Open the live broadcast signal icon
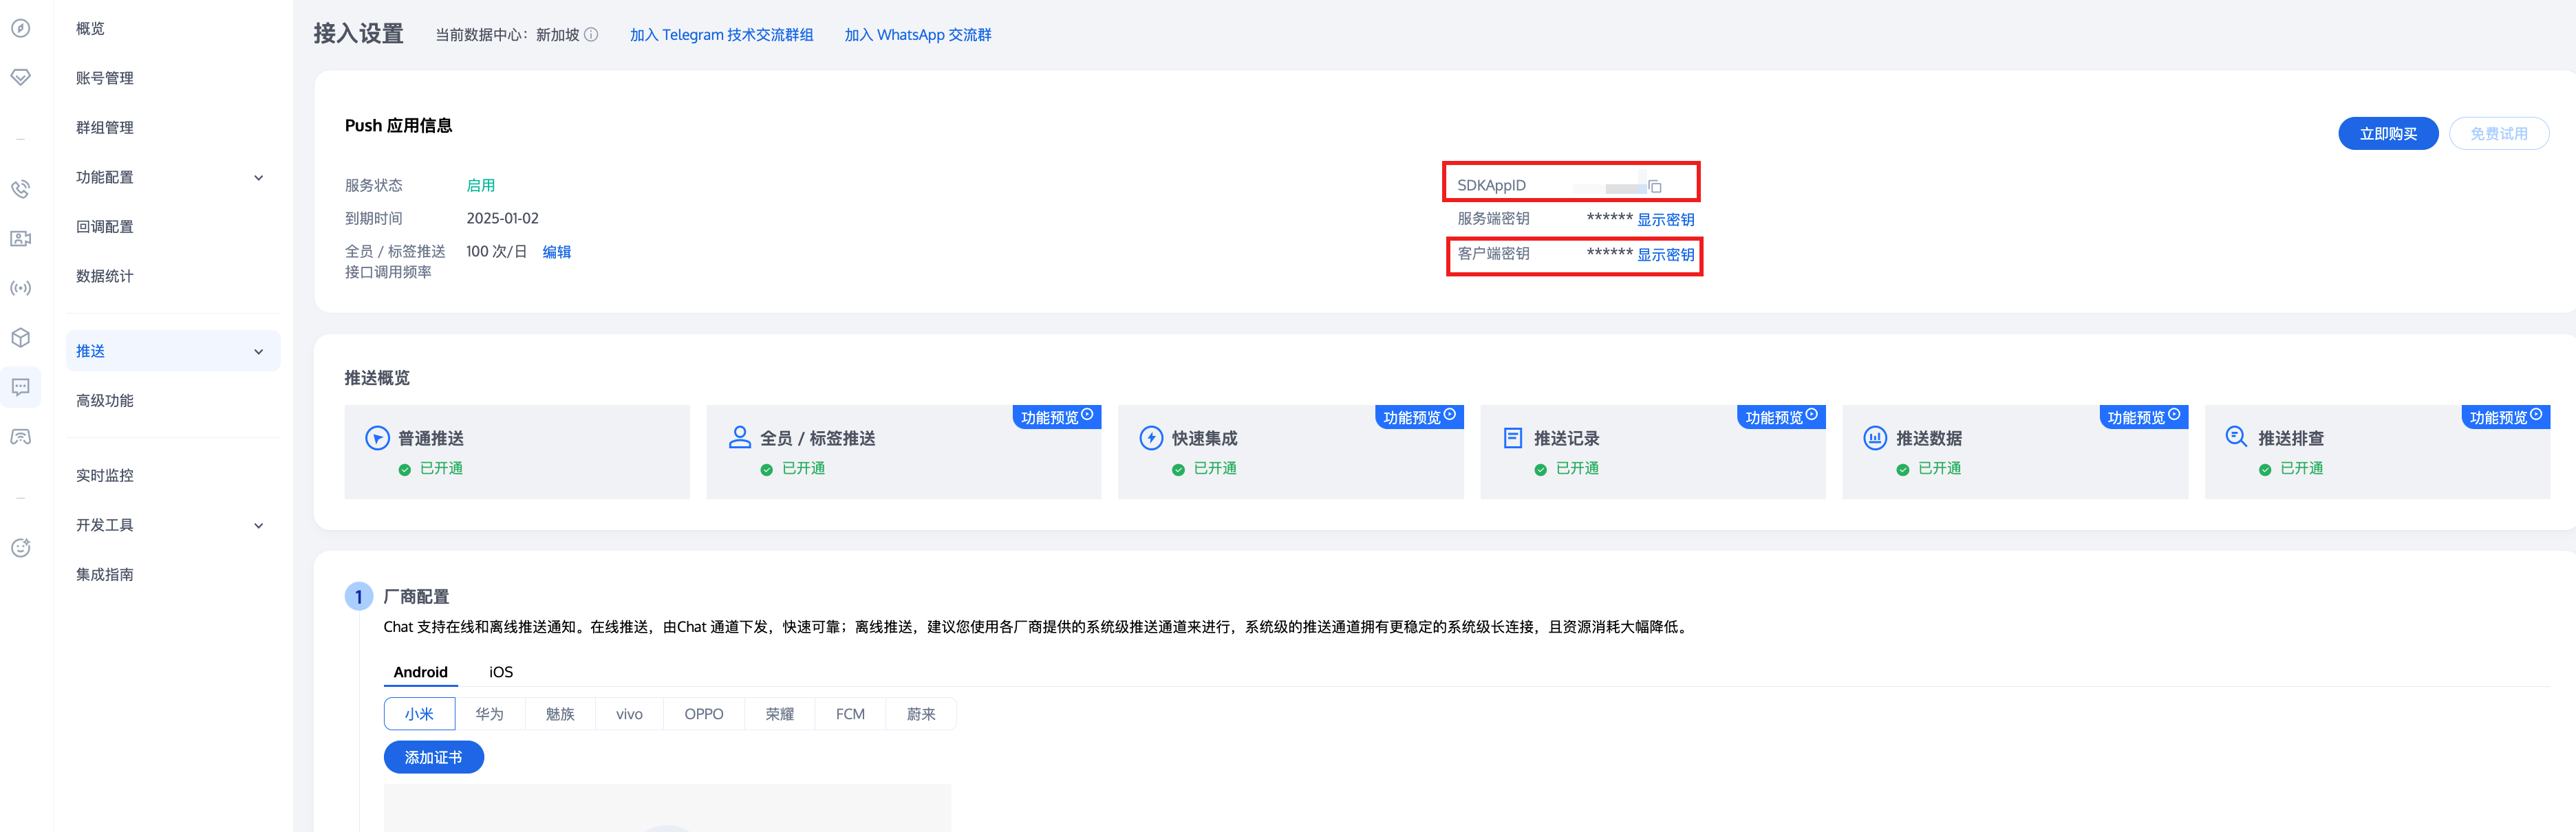This screenshot has height=832, width=2576. pos(20,289)
